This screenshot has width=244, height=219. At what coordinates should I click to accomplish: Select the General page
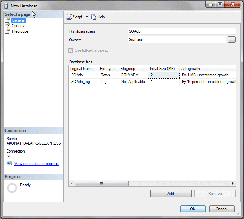click(18, 20)
